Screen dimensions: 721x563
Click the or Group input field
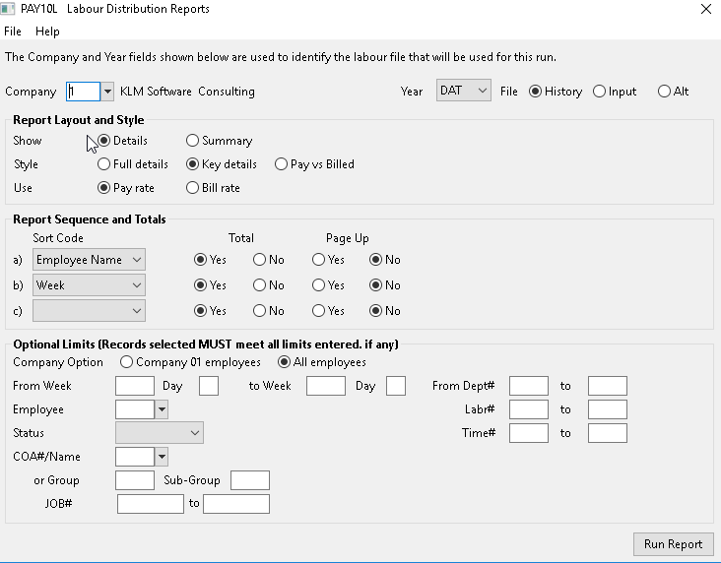pyautogui.click(x=135, y=480)
